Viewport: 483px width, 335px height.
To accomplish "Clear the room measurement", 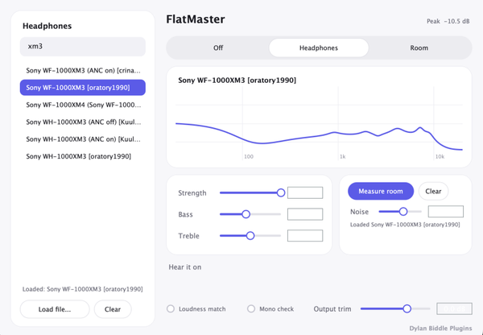I will [433, 191].
